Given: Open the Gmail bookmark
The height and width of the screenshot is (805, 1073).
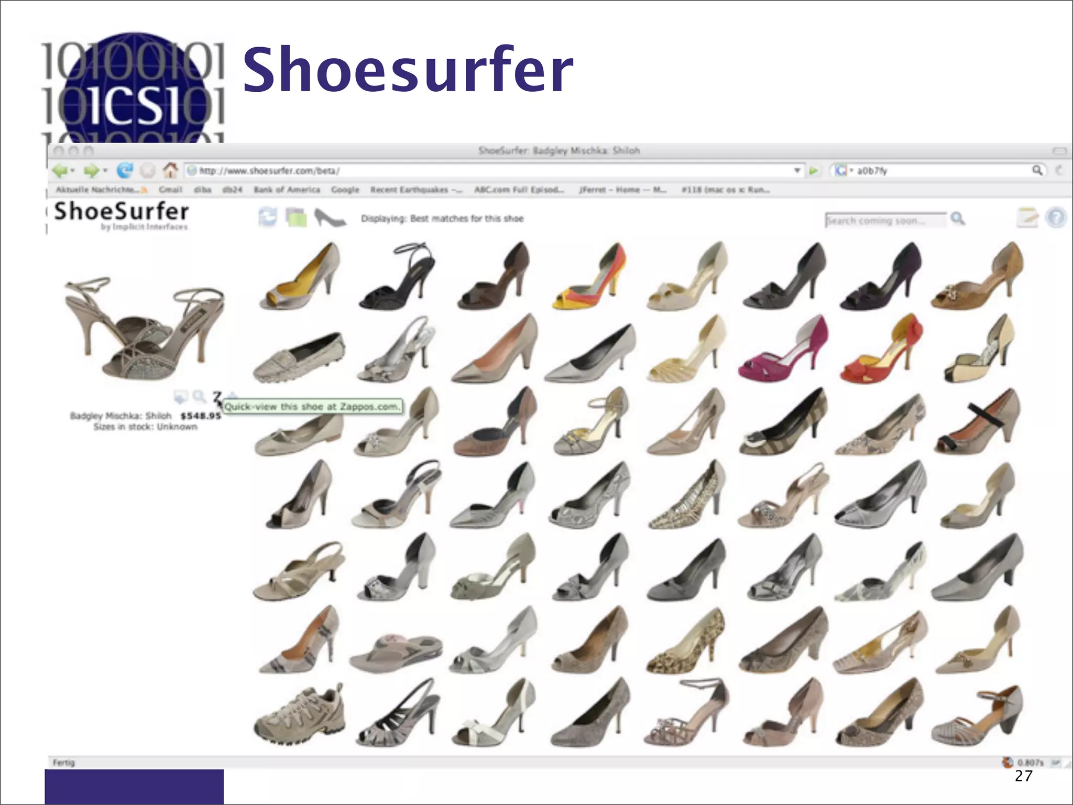Looking at the screenshot, I should click(x=170, y=190).
